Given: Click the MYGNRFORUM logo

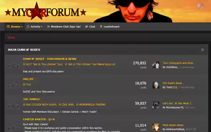Looking at the screenshot, I should pyautogui.click(x=45, y=12).
